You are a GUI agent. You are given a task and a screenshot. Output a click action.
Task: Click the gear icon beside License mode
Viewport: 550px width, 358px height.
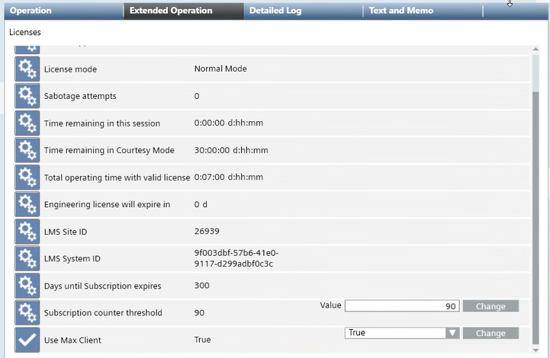pyautogui.click(x=27, y=69)
